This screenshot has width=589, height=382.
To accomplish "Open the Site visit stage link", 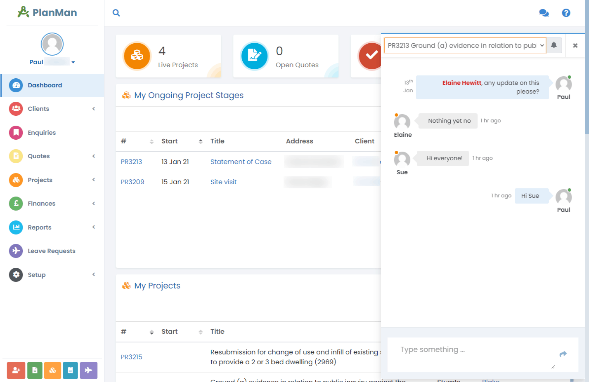I will (x=223, y=182).
